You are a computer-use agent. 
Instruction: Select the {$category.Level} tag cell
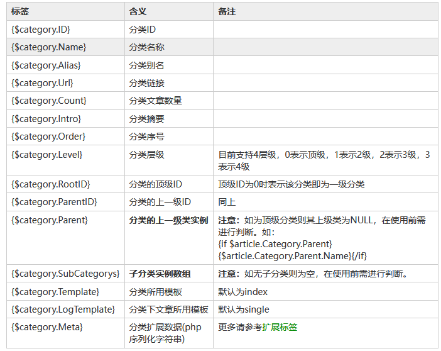click(65, 160)
